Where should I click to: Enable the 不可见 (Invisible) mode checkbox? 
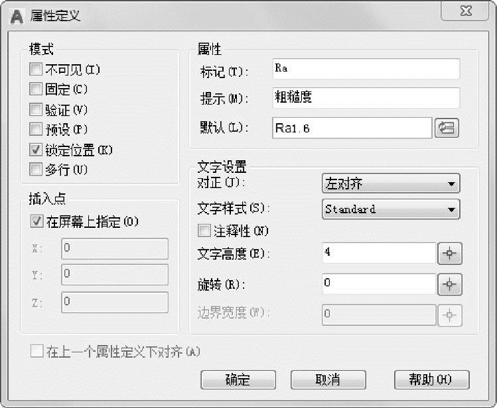36,69
